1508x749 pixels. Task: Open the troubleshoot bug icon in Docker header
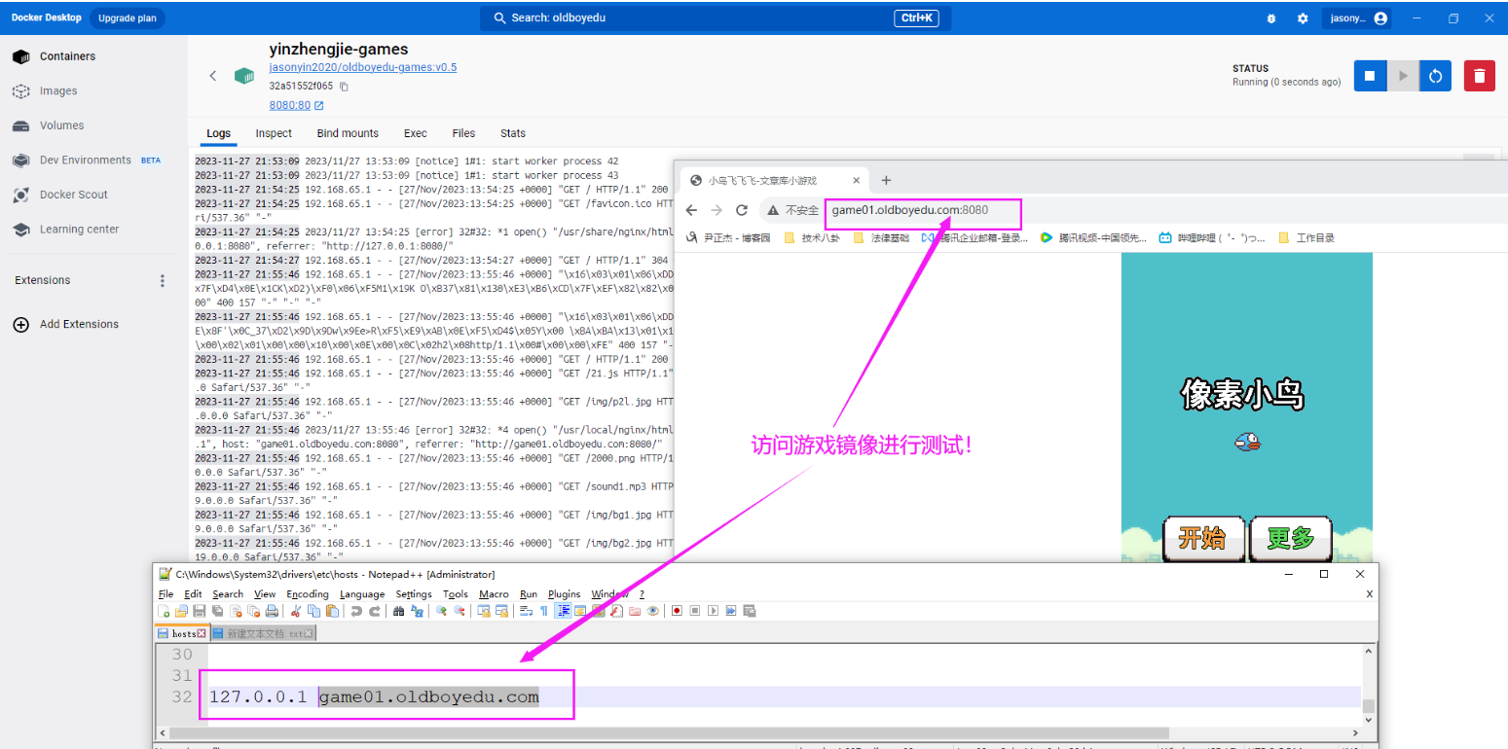1271,18
